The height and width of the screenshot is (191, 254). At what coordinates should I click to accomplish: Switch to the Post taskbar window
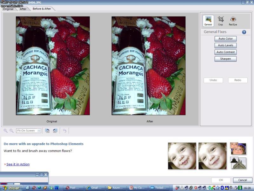[x=73, y=188]
